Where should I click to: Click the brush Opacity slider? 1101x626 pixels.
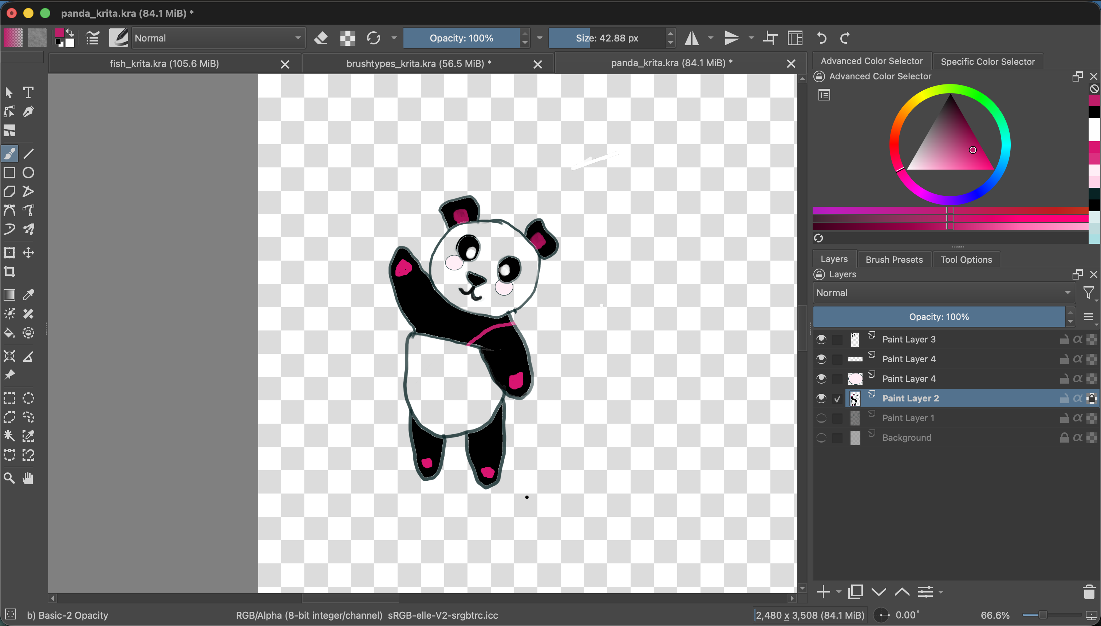point(461,38)
